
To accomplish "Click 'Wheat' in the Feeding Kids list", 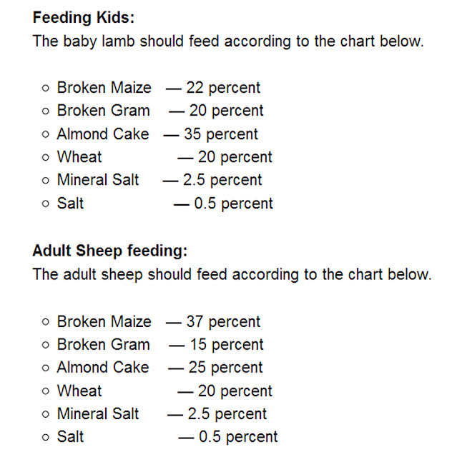I will (79, 157).
